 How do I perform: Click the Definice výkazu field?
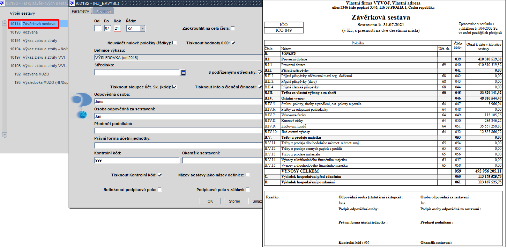178,58
